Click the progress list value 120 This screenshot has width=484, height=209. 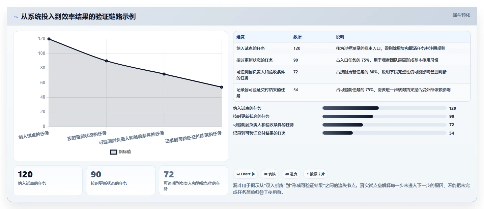(453, 108)
